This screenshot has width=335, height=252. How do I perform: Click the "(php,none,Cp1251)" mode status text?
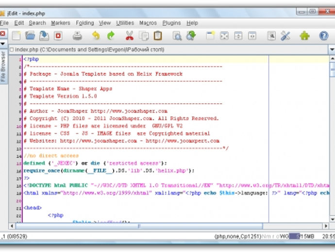tap(238, 236)
